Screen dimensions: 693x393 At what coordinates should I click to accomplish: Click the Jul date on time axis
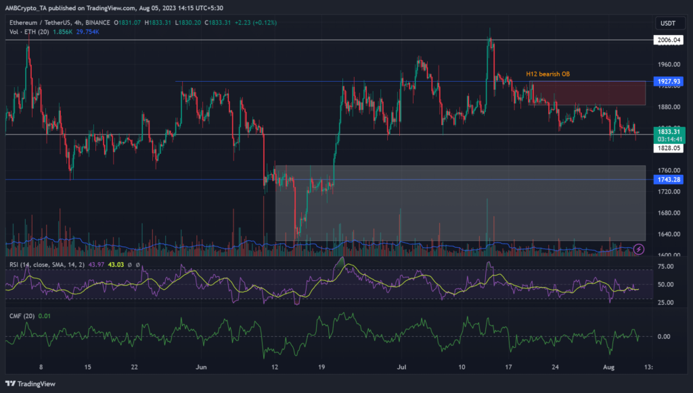tap(403, 367)
